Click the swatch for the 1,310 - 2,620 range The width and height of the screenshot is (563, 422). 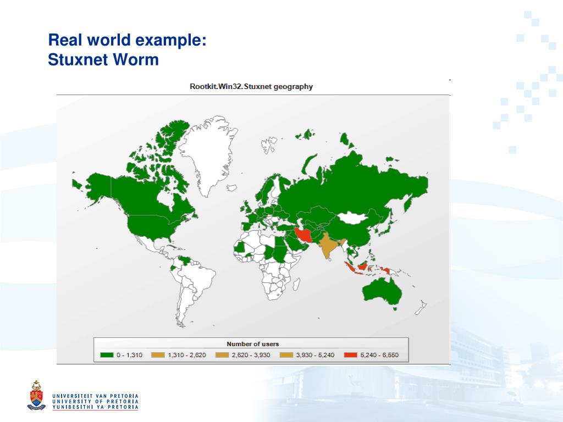pyautogui.click(x=158, y=355)
